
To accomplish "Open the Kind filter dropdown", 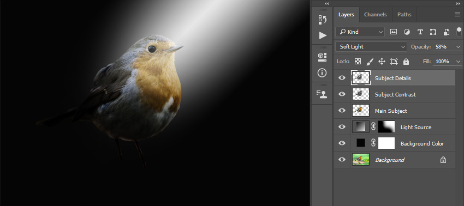I will [x=360, y=32].
